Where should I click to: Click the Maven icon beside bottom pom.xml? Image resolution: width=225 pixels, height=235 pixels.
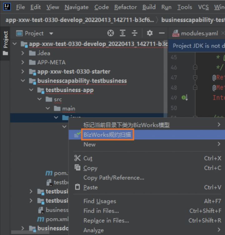click(x=41, y=219)
